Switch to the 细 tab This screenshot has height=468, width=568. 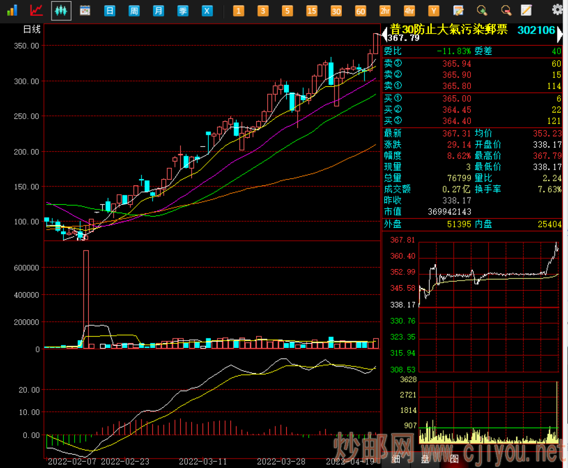395,459
